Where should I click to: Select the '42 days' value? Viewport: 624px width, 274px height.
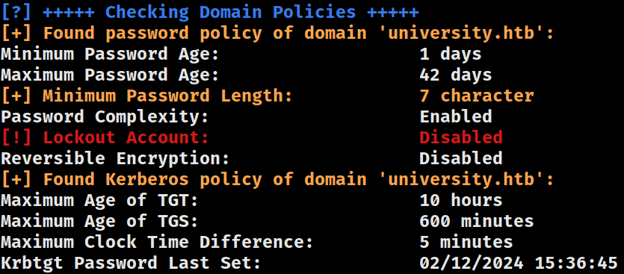point(456,75)
